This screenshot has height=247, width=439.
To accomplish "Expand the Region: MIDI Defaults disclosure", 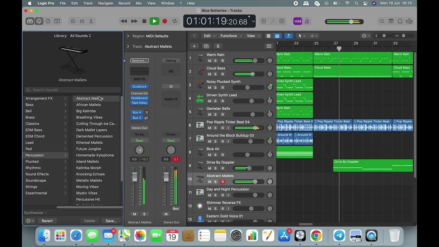I will pyautogui.click(x=128, y=36).
